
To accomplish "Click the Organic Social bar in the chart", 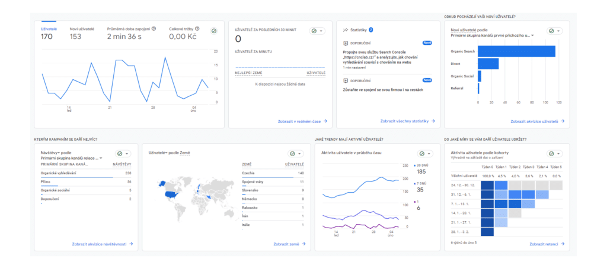I will pos(480,76).
